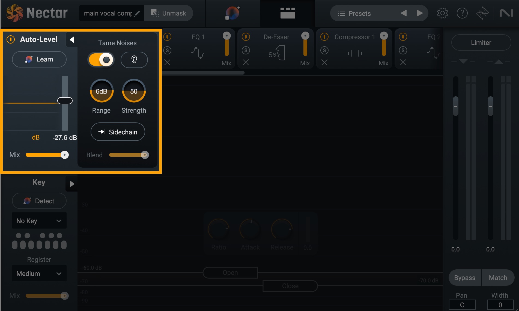Click the Blend slider handle
The image size is (519, 311).
point(145,155)
